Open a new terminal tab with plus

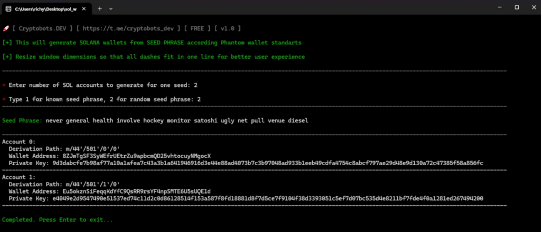(x=99, y=8)
